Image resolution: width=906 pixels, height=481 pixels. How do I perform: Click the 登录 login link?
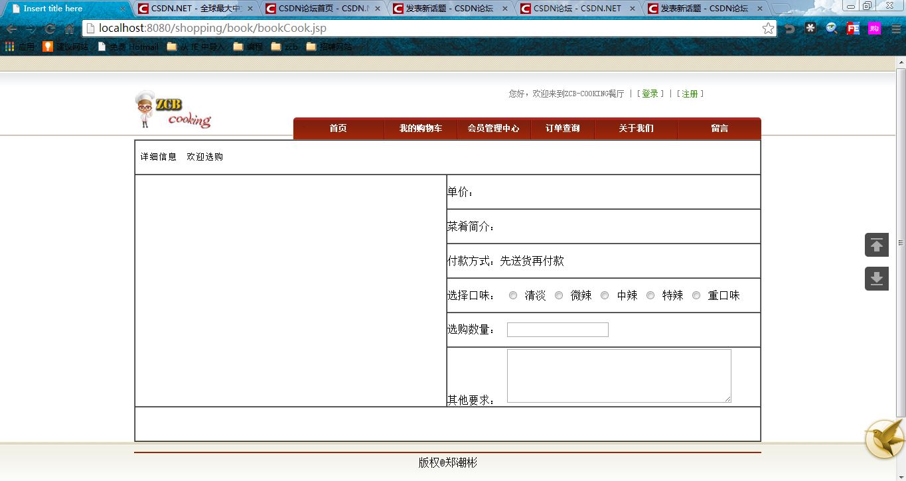coord(650,94)
